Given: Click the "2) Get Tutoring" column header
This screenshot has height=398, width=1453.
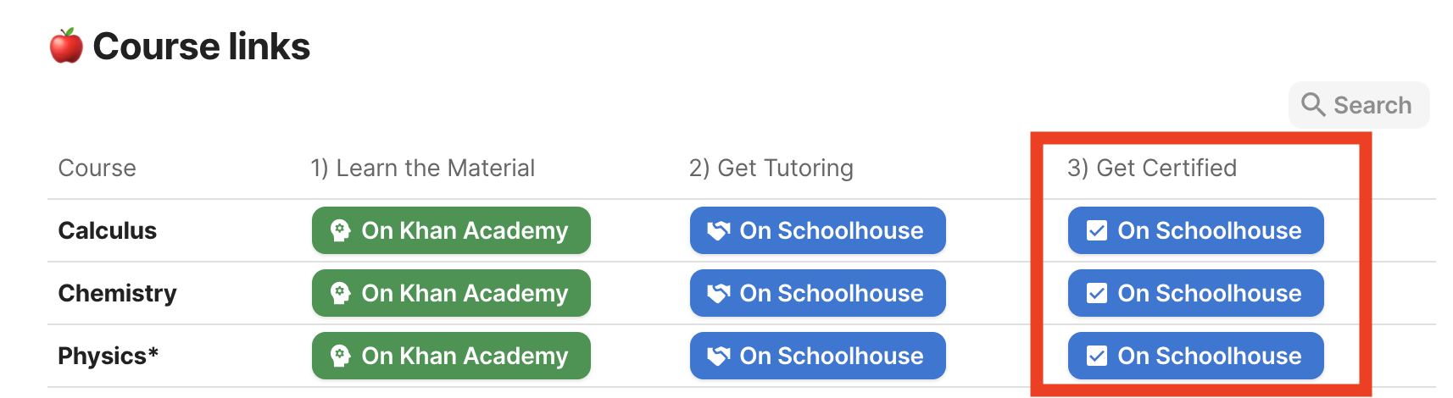Looking at the screenshot, I should pyautogui.click(x=771, y=168).
